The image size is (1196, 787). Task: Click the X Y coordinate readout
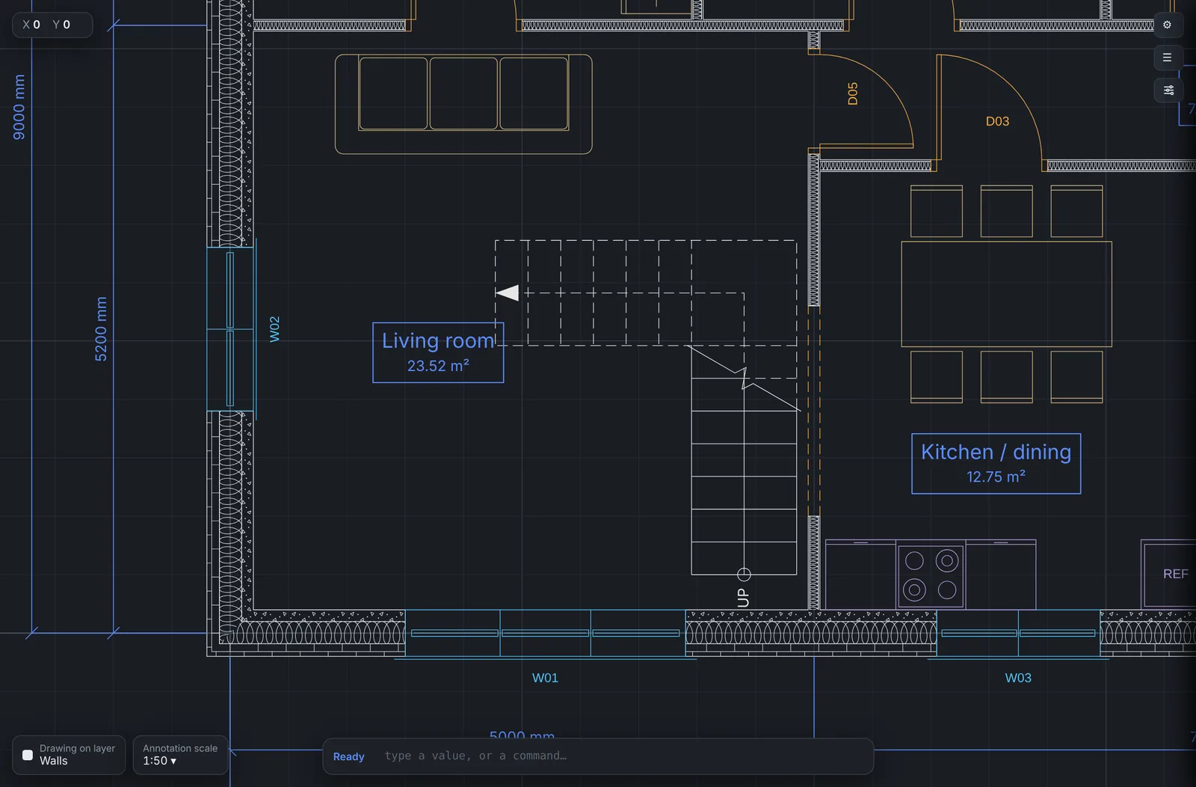click(52, 25)
